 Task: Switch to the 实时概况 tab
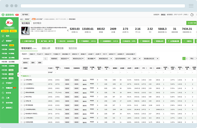coord(37,23)
